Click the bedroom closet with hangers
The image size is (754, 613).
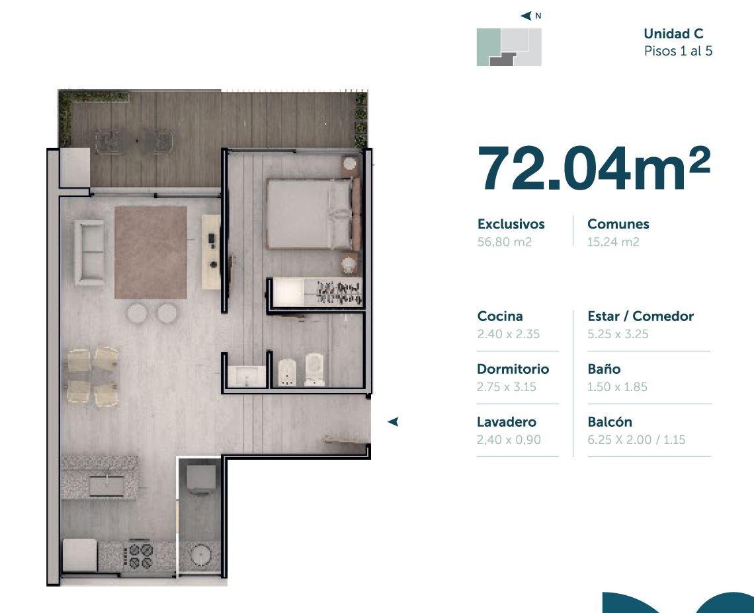click(x=316, y=291)
